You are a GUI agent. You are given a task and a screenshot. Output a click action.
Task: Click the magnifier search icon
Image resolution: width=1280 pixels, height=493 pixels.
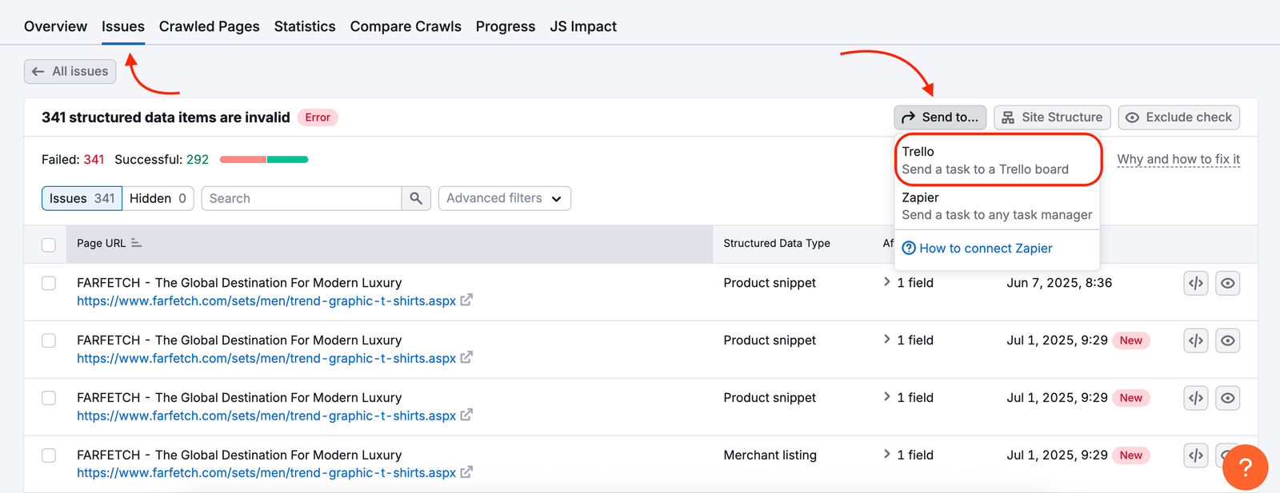(416, 198)
